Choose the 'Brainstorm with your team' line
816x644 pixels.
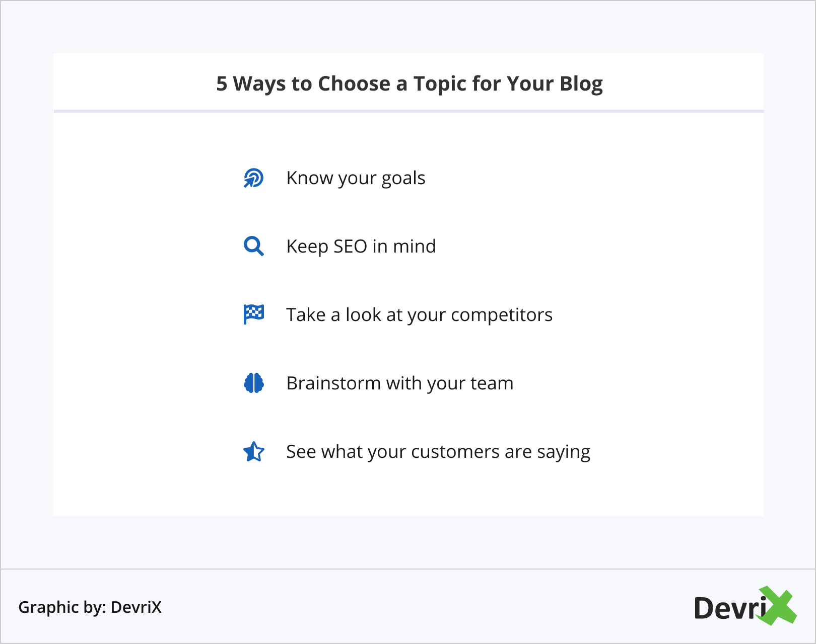(x=399, y=383)
